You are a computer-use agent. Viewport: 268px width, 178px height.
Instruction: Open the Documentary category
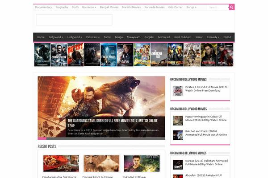[43, 7]
